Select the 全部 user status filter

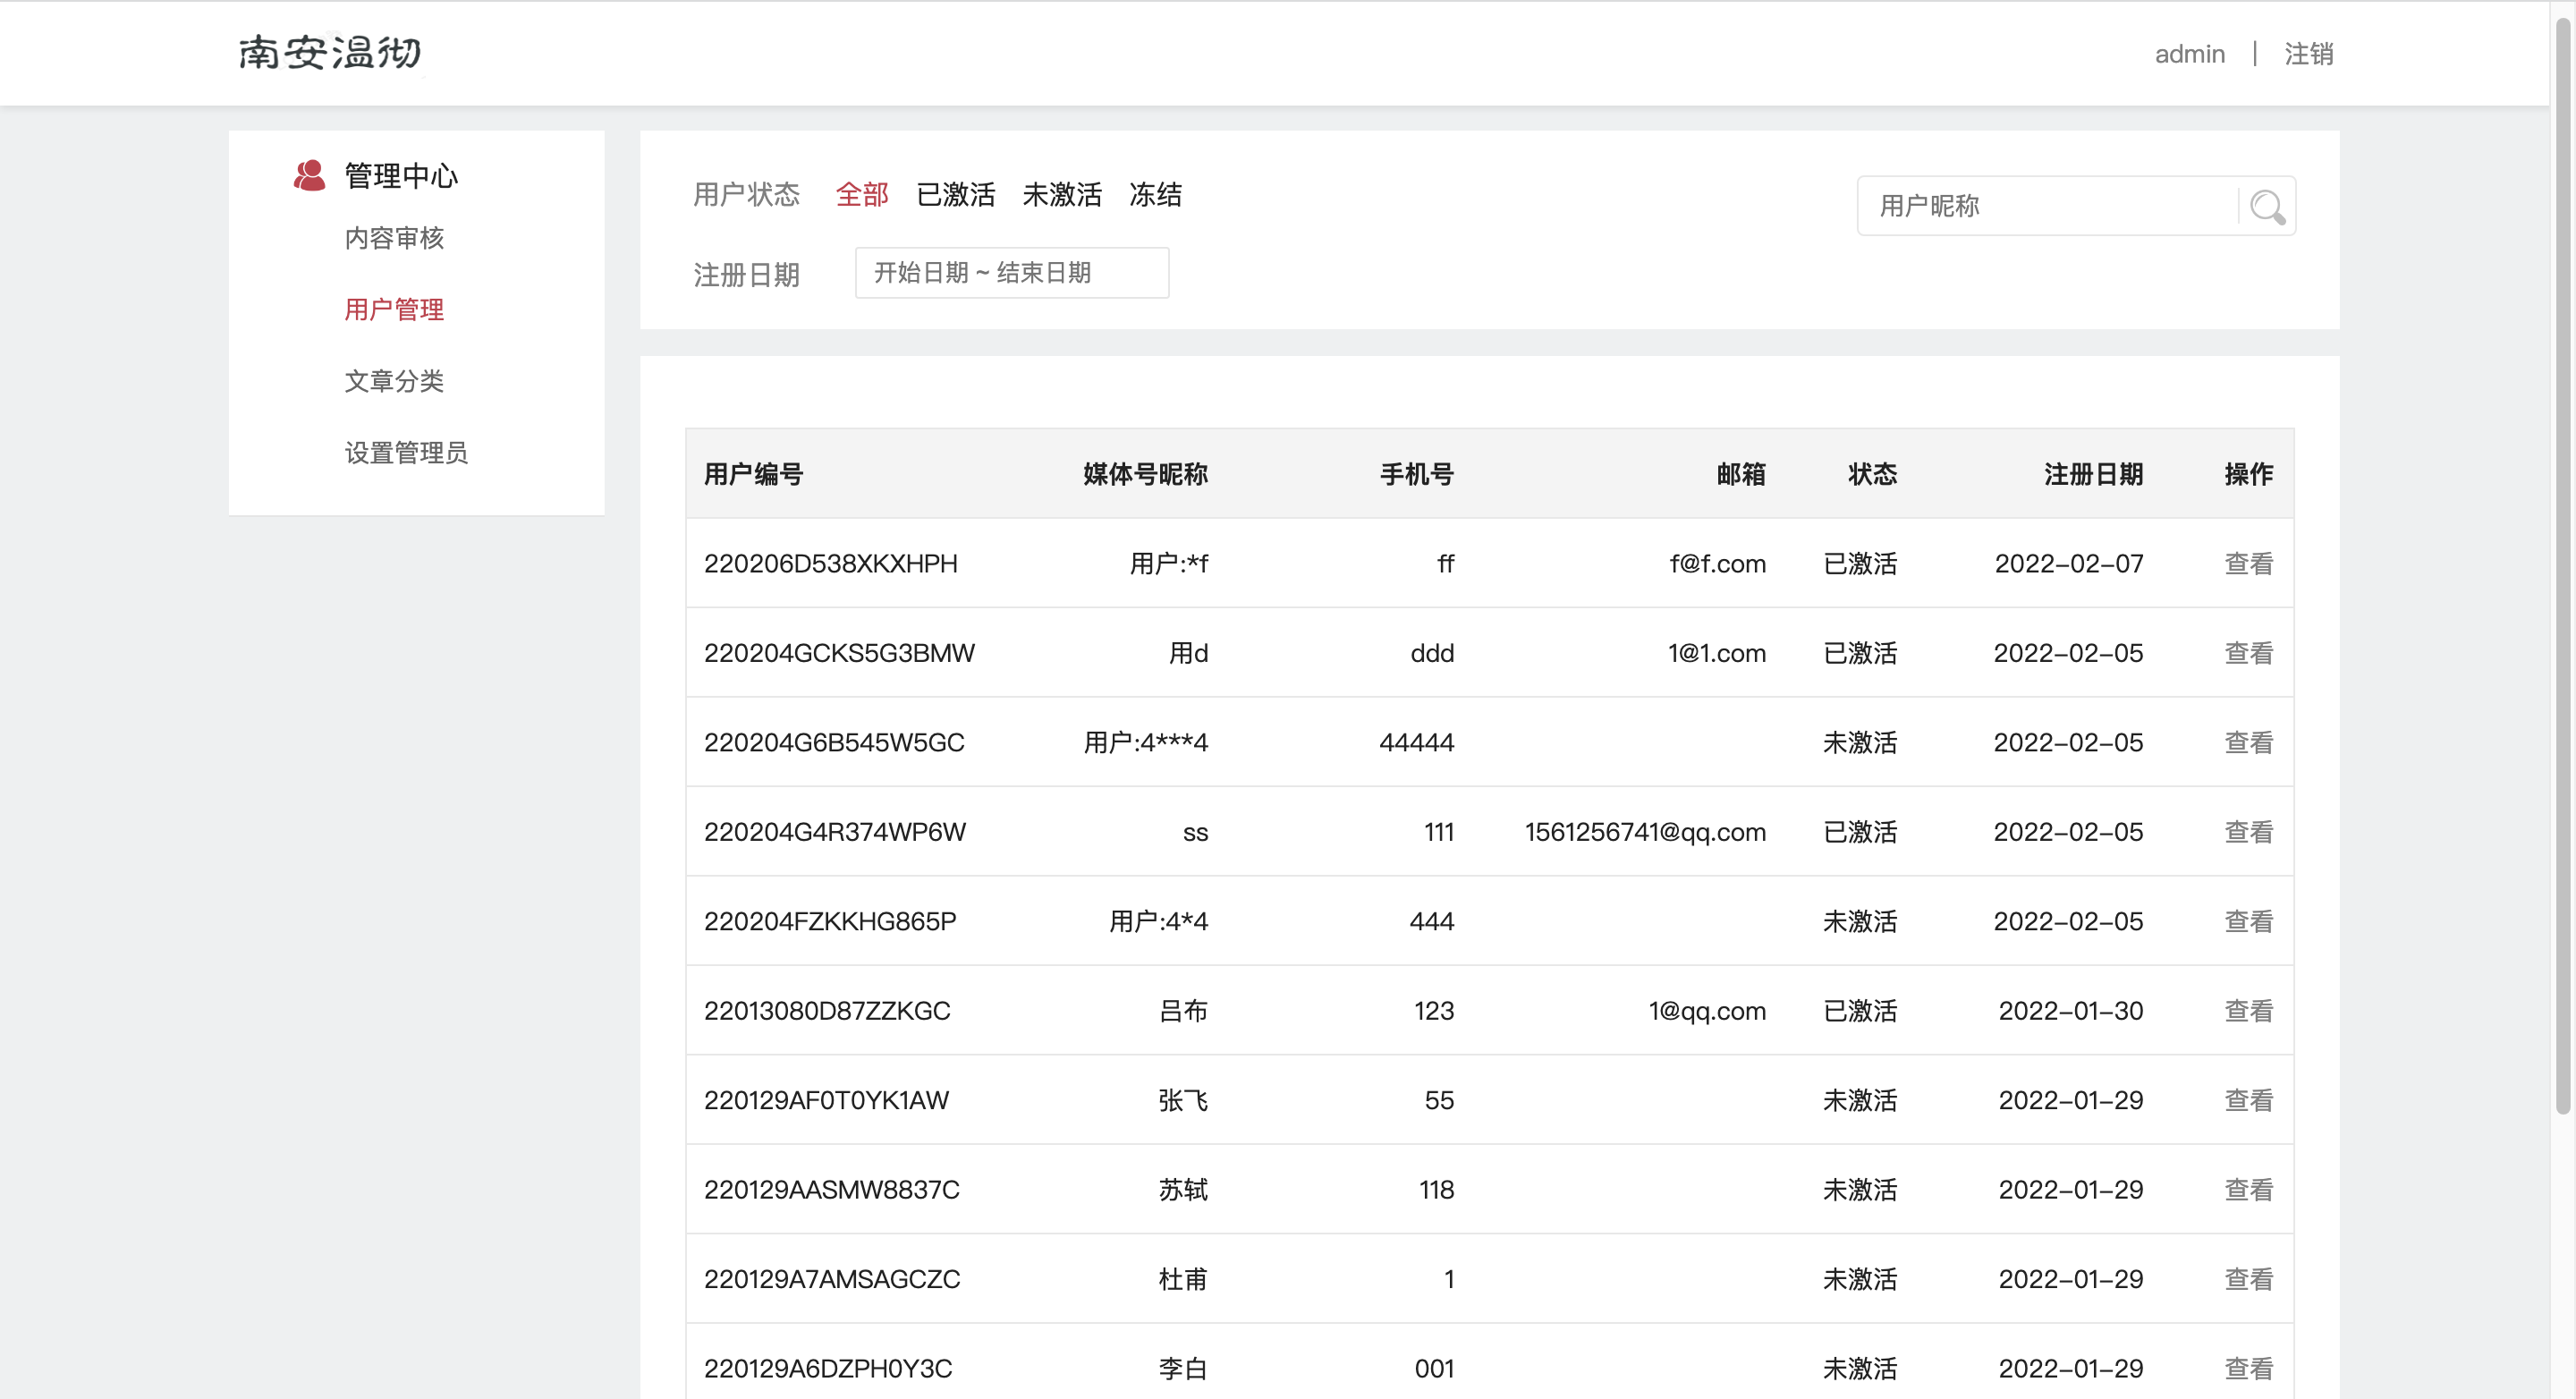[861, 194]
